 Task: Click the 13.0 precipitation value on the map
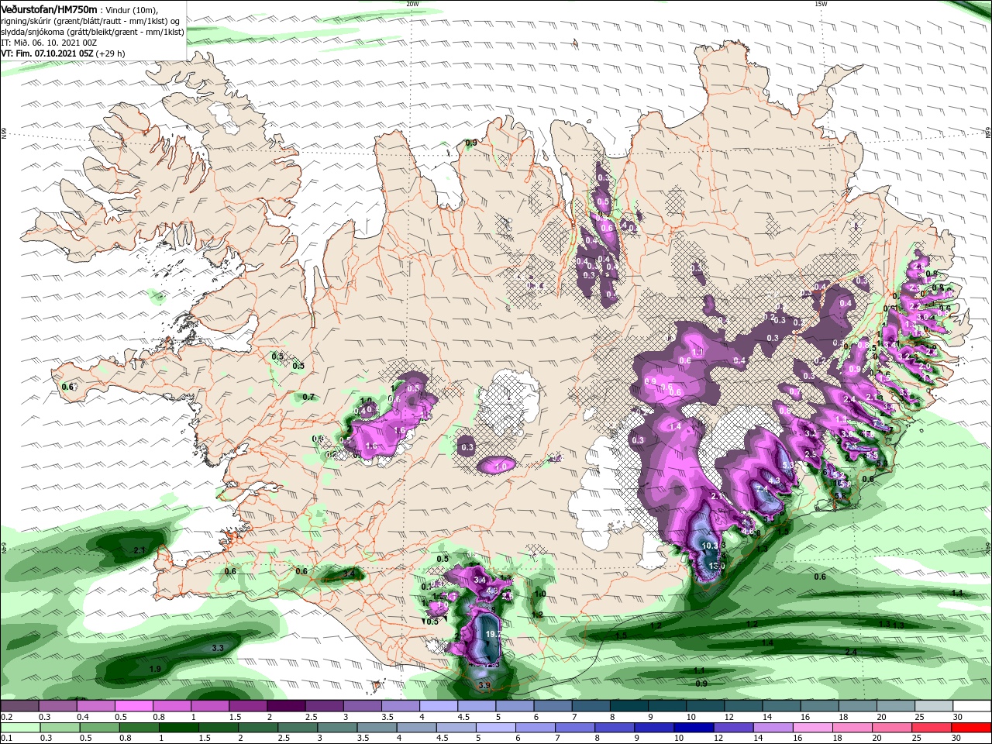click(x=717, y=567)
